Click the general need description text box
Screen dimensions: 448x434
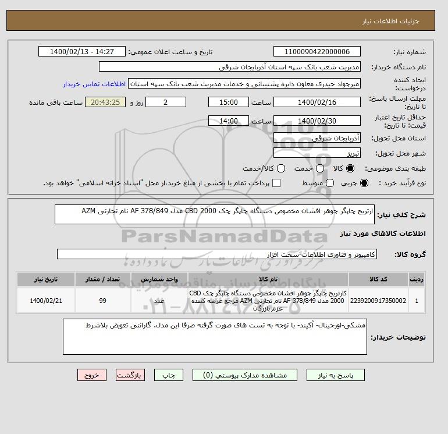pyautogui.click(x=215, y=214)
